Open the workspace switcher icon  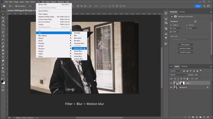pyautogui.click(x=209, y=6)
